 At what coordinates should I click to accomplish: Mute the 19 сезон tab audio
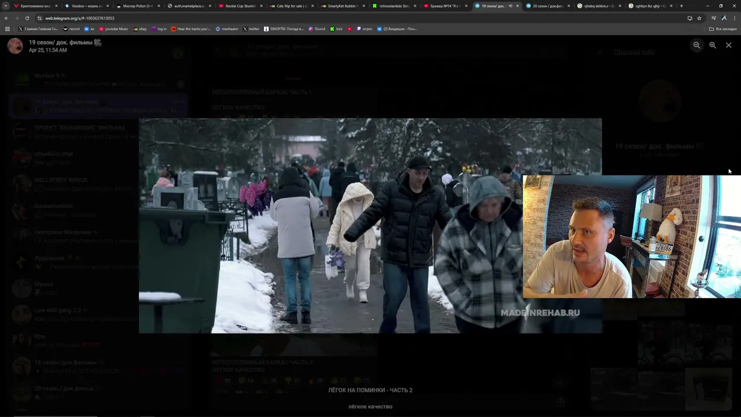tap(510, 6)
